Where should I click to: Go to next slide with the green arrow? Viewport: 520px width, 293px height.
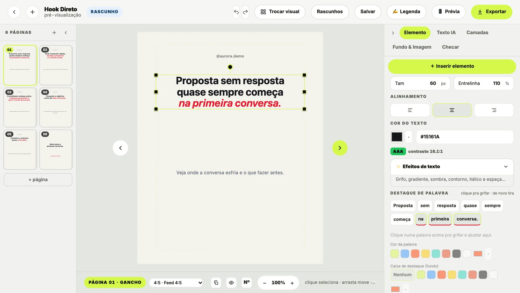point(340,148)
